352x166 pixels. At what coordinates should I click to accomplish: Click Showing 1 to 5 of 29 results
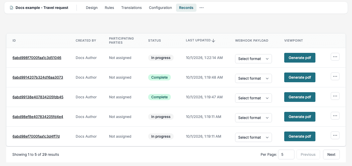pos(36,155)
